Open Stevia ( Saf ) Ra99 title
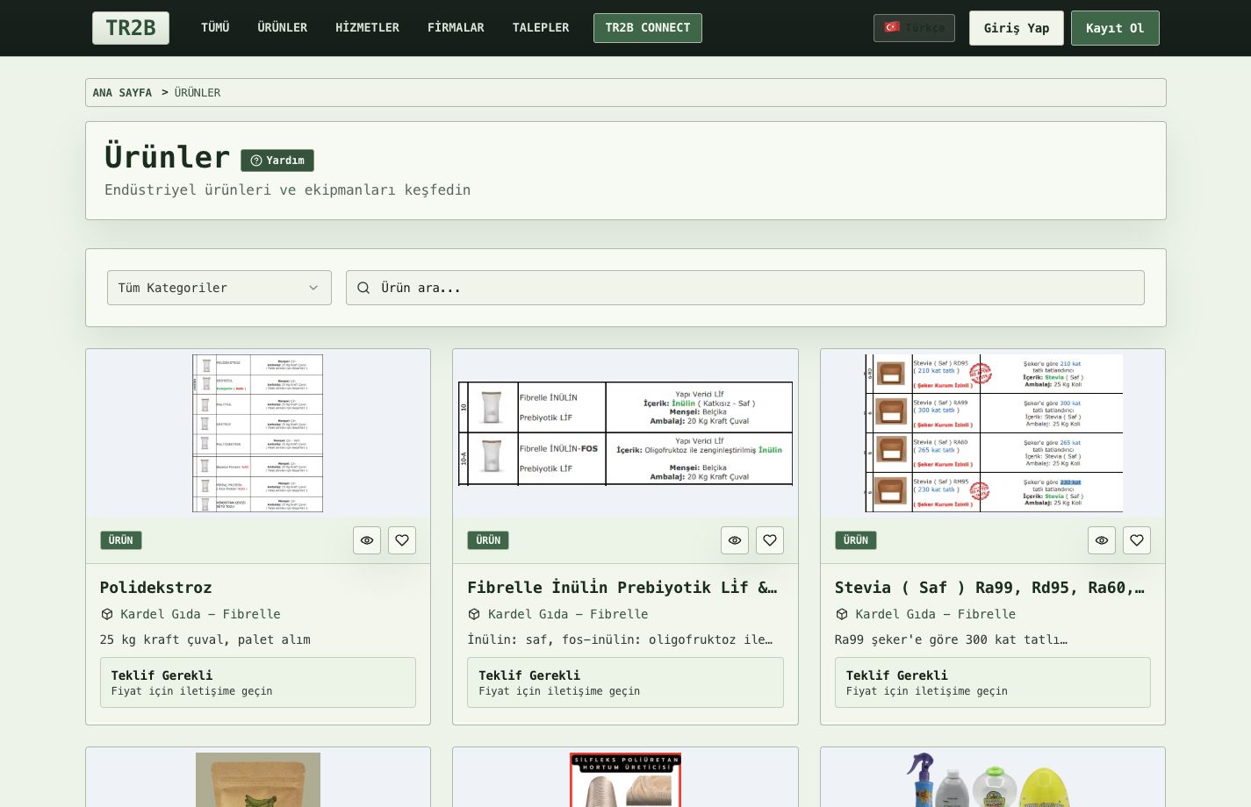Image resolution: width=1251 pixels, height=807 pixels. pos(989,588)
